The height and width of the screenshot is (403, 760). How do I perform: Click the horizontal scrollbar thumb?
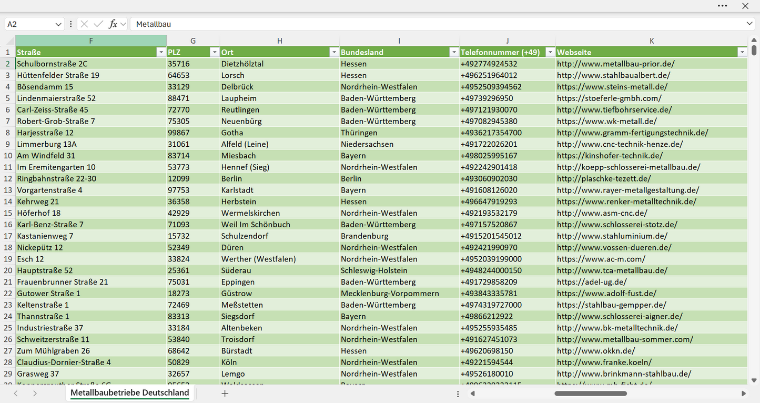591,393
